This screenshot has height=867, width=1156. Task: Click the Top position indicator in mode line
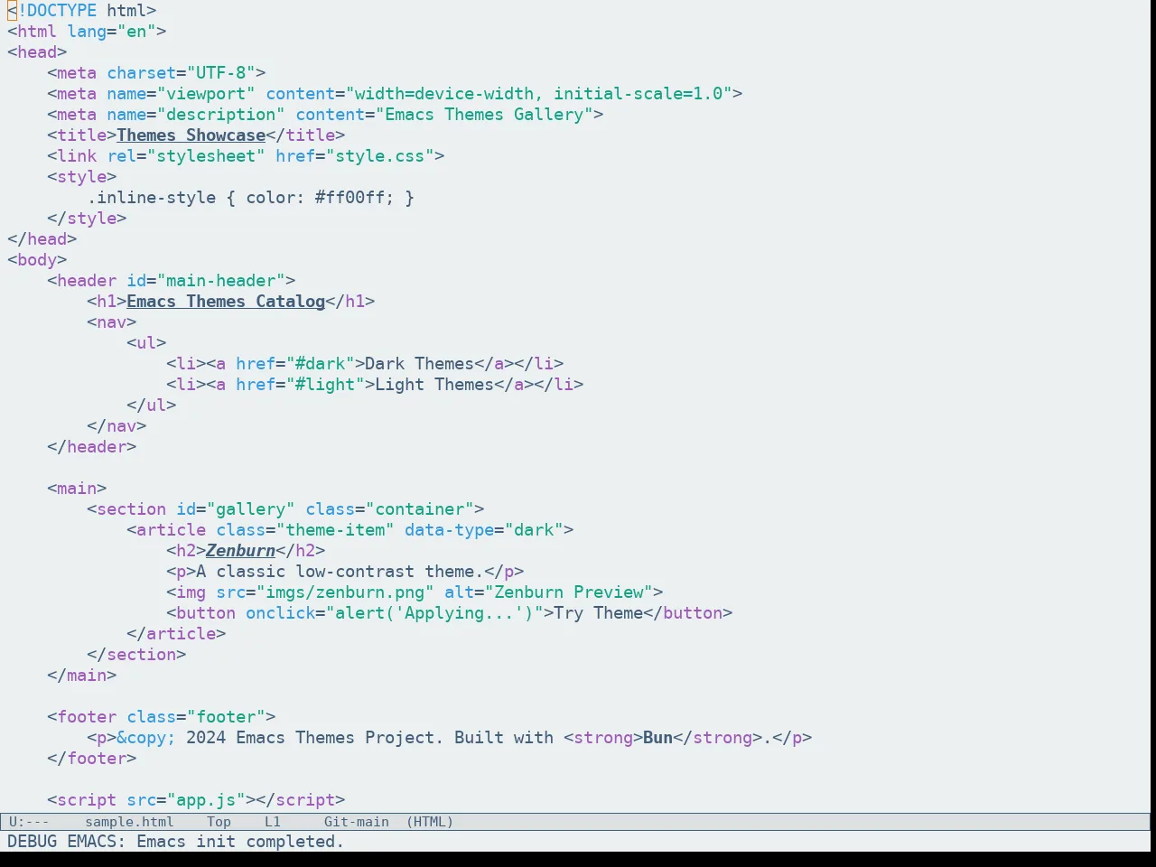(219, 822)
